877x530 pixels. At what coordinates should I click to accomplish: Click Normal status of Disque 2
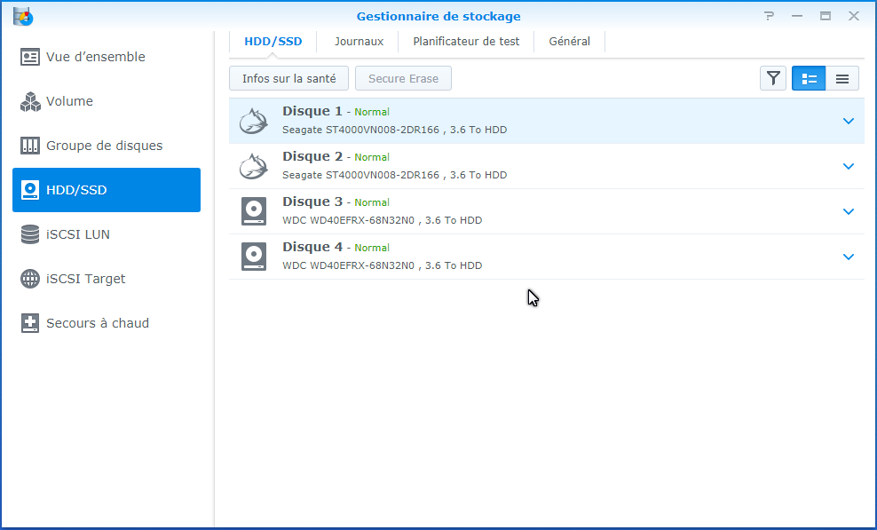pyautogui.click(x=372, y=157)
